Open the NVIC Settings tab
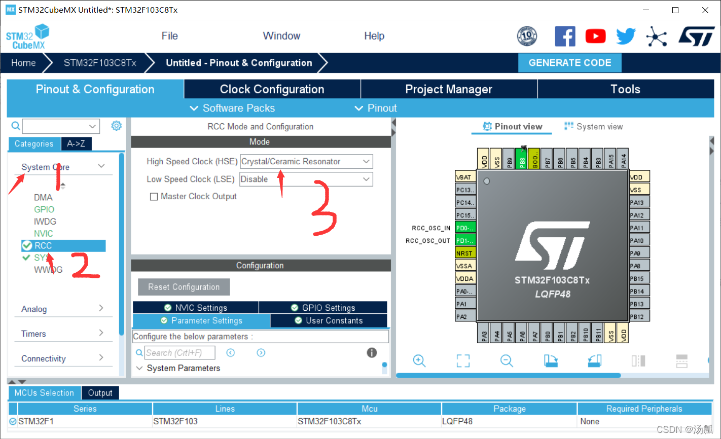 tap(196, 308)
